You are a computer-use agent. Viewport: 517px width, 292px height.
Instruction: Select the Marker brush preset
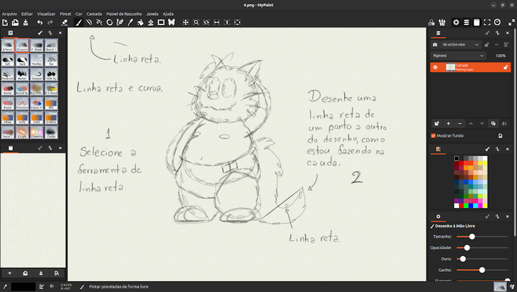(x=22, y=74)
